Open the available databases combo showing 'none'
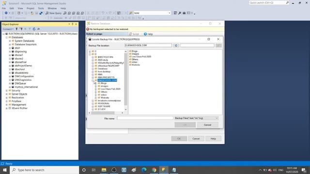310x174 pixels. pos(152,13)
